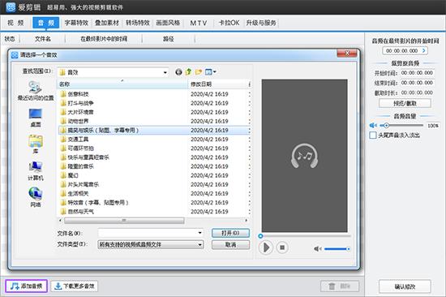Switch to the 卡拉OK tab
The height and width of the screenshot is (297, 446).
229,23
